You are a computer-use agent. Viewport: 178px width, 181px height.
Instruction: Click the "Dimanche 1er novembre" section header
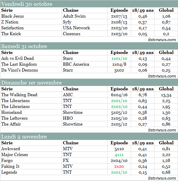pos(31,83)
